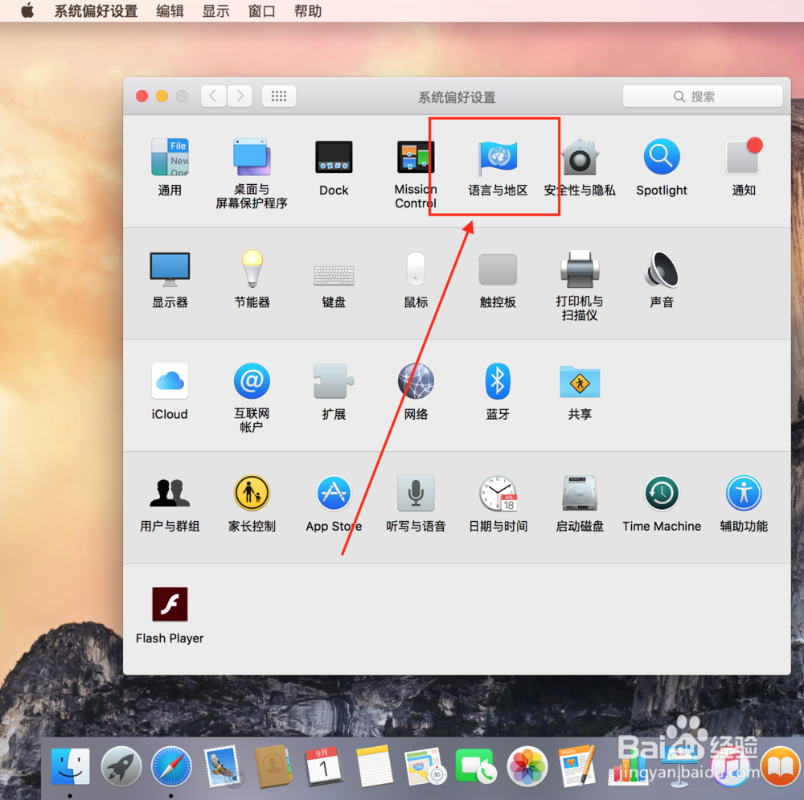Open Mail stamp icon in Dock

click(223, 767)
